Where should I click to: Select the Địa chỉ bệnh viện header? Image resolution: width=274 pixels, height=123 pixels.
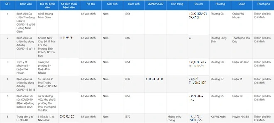click(47, 6)
